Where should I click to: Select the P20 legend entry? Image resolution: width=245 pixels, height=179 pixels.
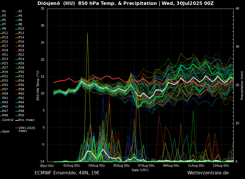click(21, 51)
